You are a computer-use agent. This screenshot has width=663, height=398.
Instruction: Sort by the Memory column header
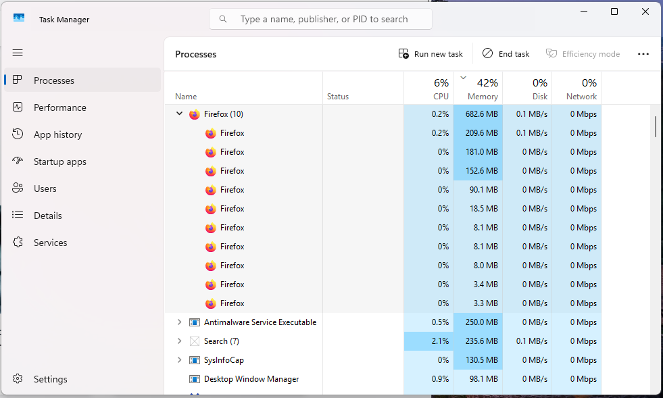click(x=478, y=88)
